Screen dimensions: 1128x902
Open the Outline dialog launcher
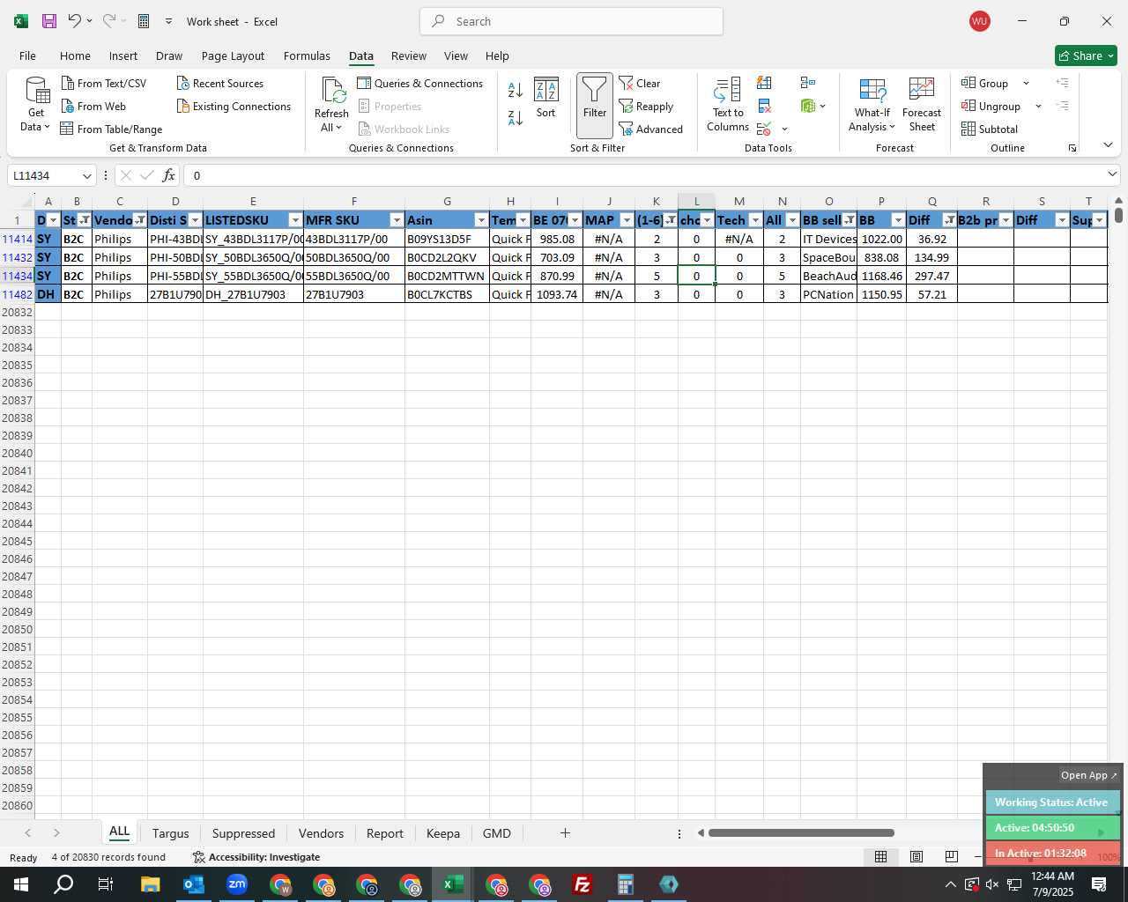coord(1072,148)
